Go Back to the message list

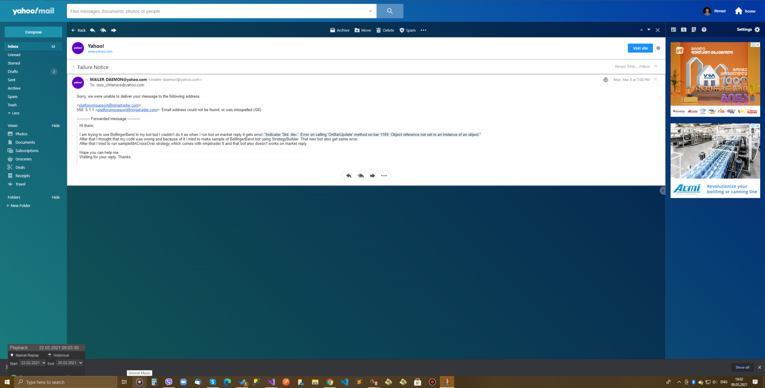78,30
